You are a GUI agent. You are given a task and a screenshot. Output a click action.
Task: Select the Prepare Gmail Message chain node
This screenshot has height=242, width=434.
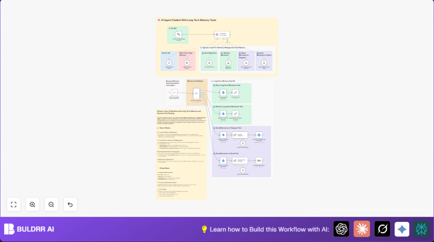tap(240, 161)
